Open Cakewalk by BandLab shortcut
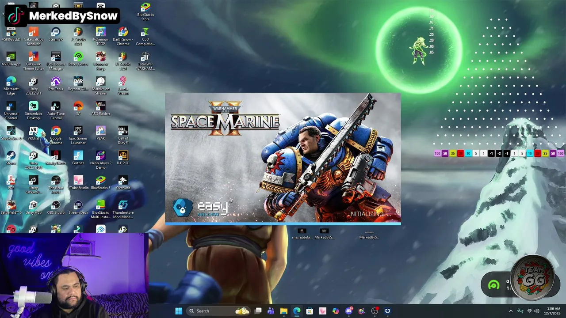 point(34,37)
